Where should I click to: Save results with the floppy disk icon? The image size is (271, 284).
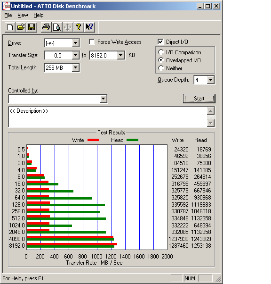pyautogui.click(x=32, y=27)
